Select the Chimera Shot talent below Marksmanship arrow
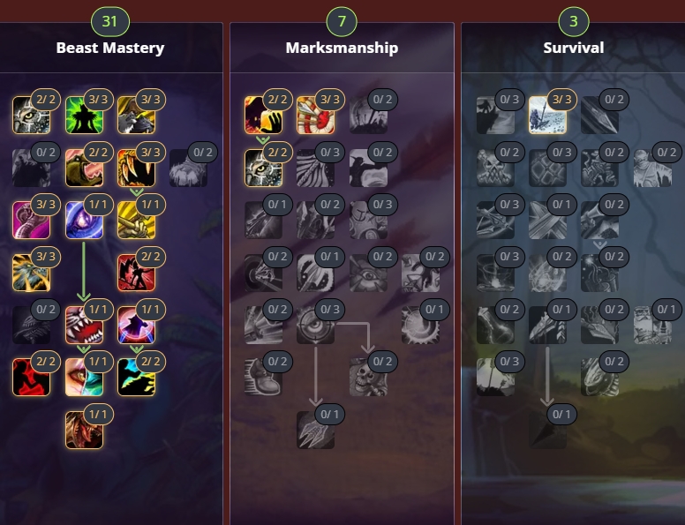Image resolution: width=685 pixels, height=525 pixels. point(315,430)
